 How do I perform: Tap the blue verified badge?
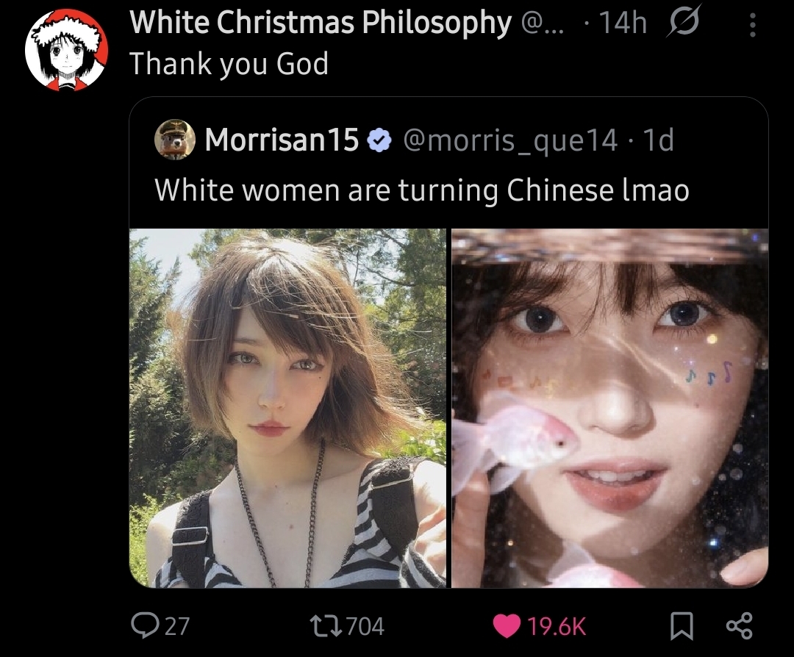(x=379, y=140)
